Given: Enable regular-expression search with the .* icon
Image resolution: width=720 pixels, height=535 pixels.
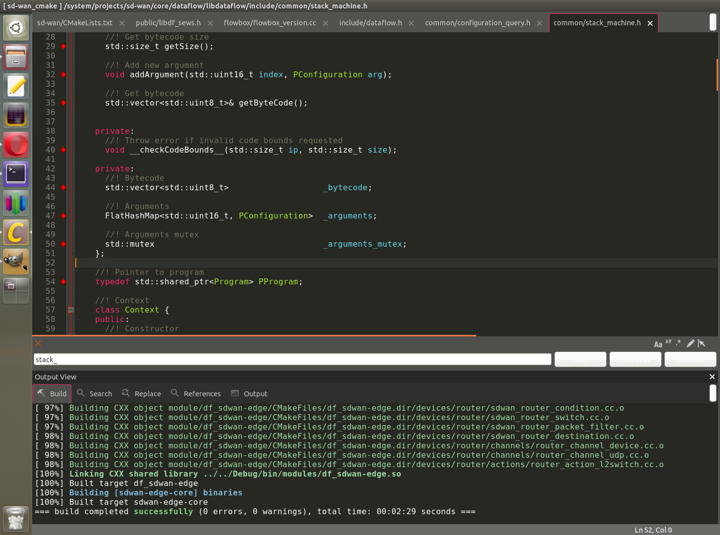Looking at the screenshot, I should point(678,343).
